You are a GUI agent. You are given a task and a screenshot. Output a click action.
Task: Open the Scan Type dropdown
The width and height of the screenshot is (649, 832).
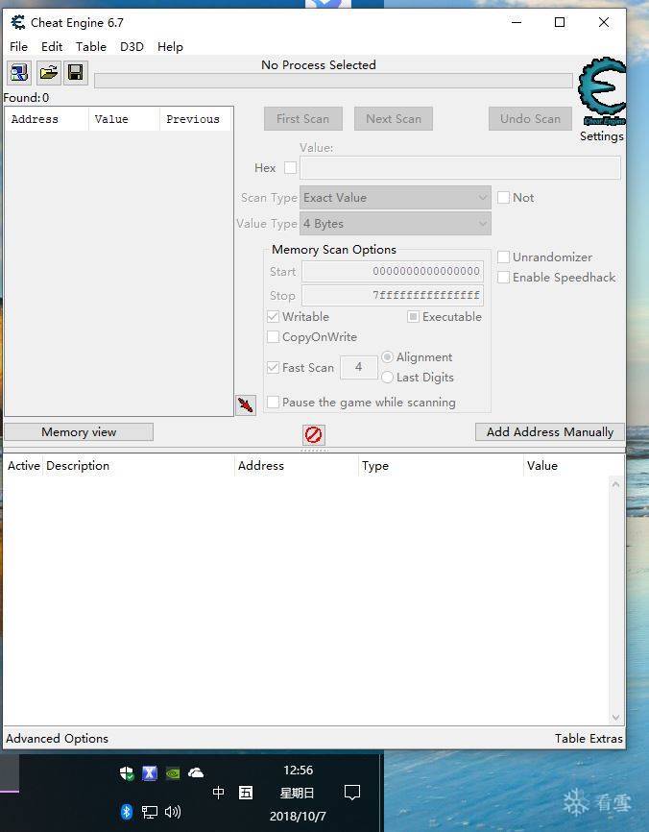395,197
